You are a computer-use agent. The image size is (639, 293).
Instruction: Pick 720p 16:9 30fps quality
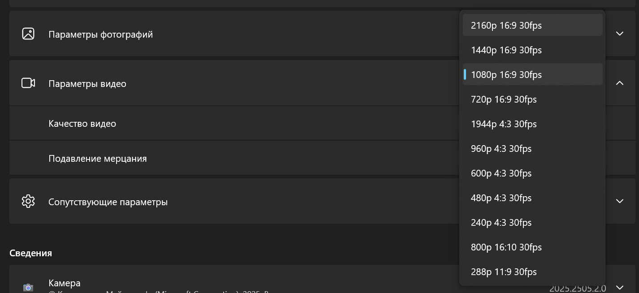[532, 99]
